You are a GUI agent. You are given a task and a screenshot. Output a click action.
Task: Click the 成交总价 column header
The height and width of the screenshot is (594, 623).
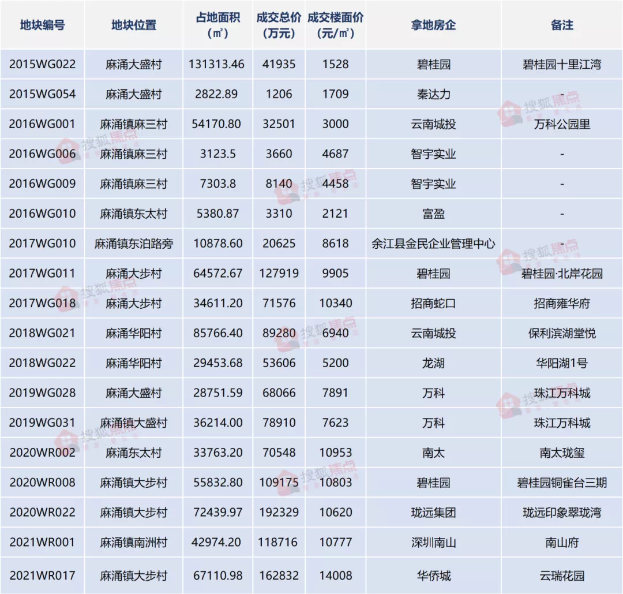[x=279, y=25]
